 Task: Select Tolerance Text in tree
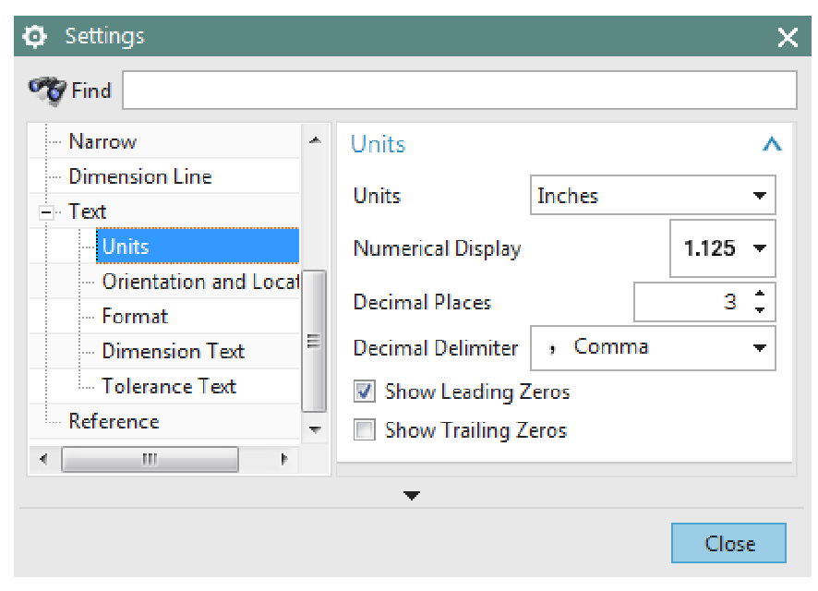[x=169, y=386]
